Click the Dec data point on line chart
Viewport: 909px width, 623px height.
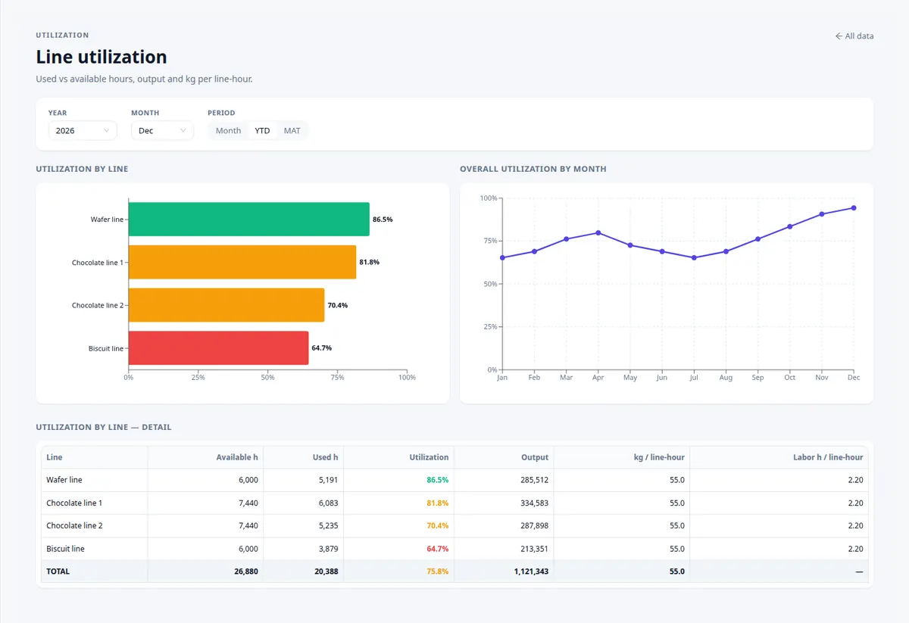(854, 208)
